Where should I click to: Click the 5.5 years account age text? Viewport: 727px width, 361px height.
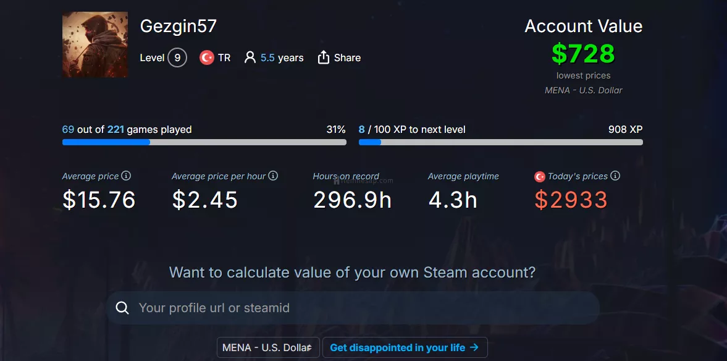pos(282,58)
